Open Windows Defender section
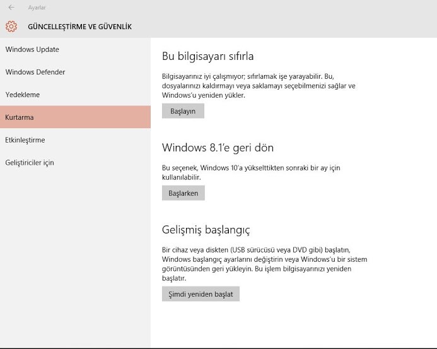Viewport: 437px width, 349px height. pyautogui.click(x=75, y=72)
